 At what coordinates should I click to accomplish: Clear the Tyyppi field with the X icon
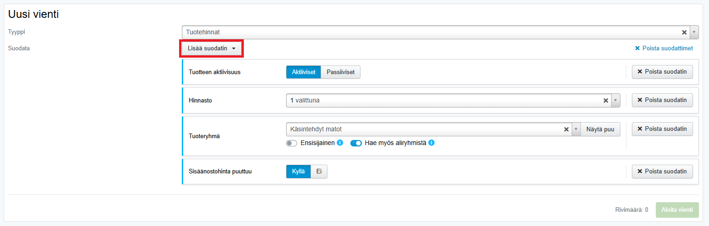coord(684,32)
